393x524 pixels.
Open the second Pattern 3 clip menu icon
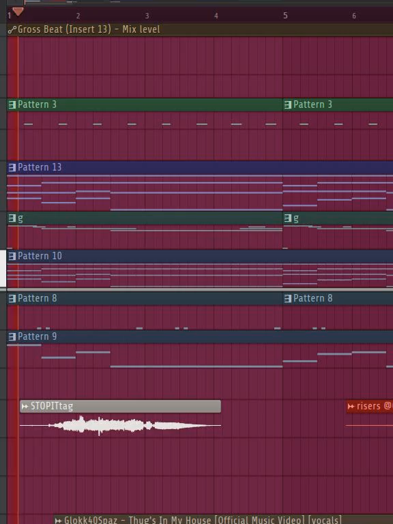(x=288, y=105)
